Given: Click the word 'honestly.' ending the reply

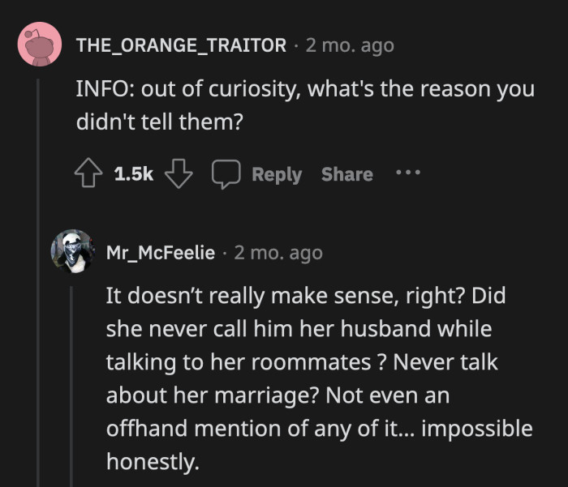Looking at the screenshot, I should 152,461.
